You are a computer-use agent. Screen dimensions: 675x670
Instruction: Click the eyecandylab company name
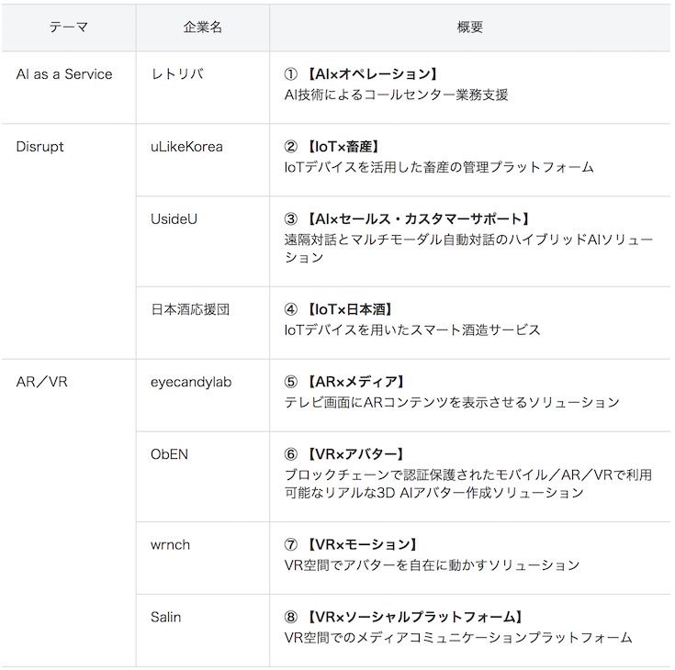[x=191, y=382]
